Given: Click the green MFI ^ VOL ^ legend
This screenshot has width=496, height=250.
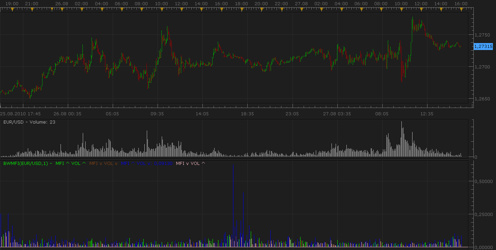Looking at the screenshot, I should [71, 163].
